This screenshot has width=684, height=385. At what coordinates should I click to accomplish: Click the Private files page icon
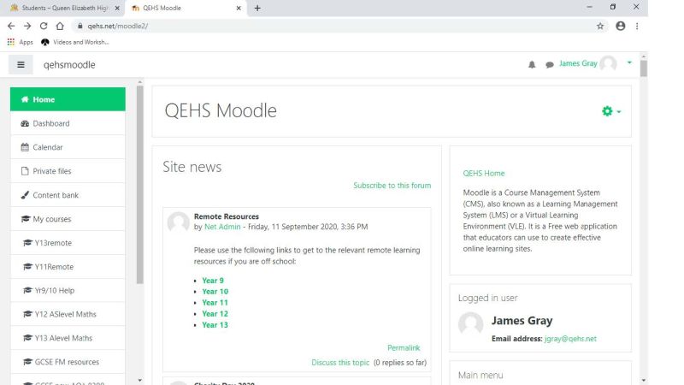coord(25,171)
